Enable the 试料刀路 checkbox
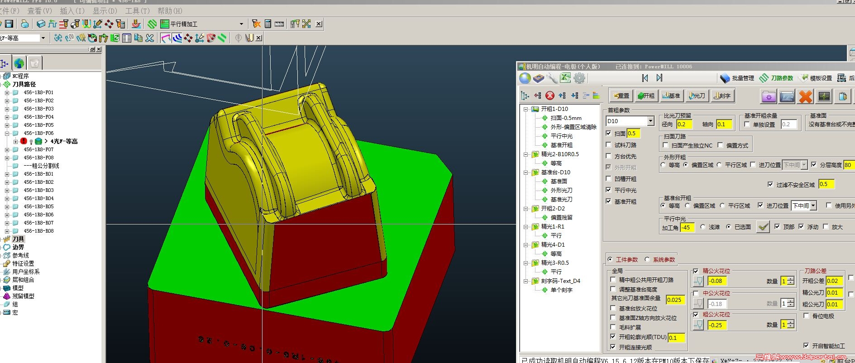 (x=609, y=145)
